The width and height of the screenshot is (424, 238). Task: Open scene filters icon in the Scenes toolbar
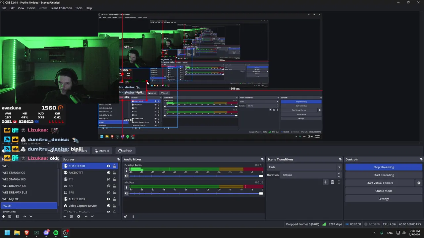click(17, 217)
